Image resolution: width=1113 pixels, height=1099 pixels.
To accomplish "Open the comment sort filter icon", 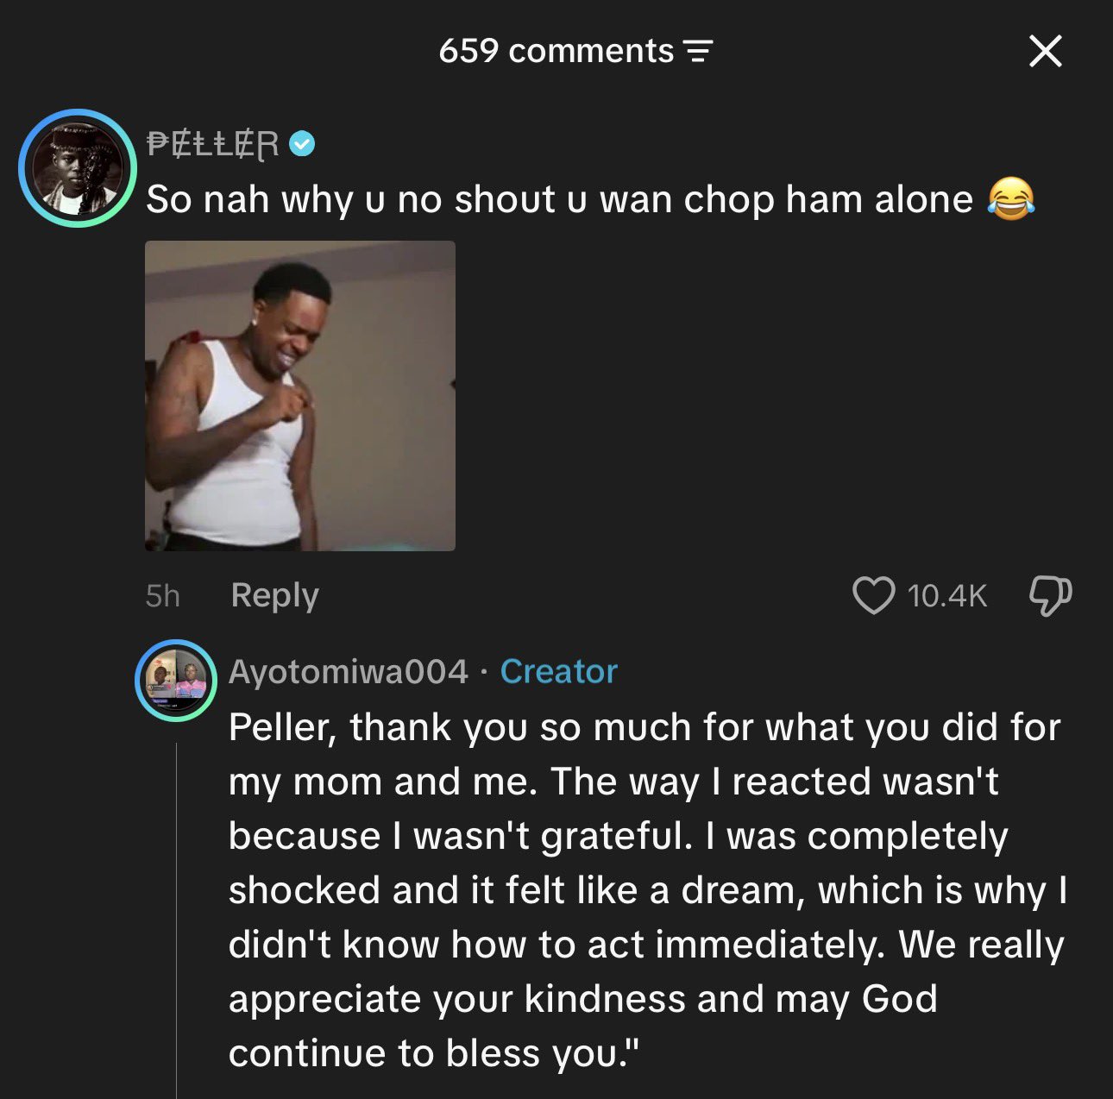I will tap(699, 52).
